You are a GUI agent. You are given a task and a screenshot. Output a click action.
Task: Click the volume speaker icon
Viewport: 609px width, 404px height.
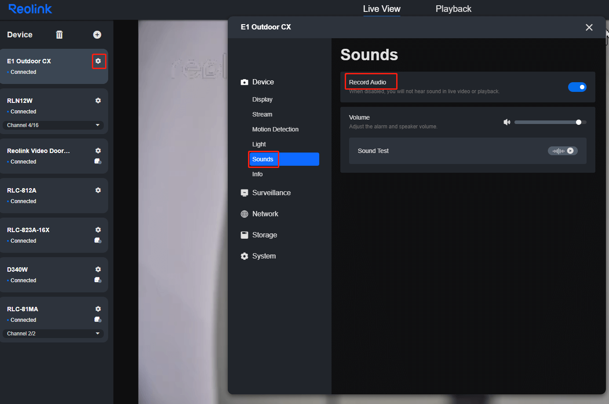(507, 122)
